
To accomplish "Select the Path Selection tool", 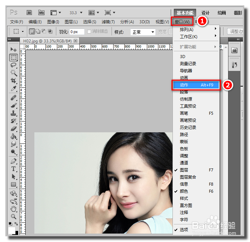I will [13, 177].
